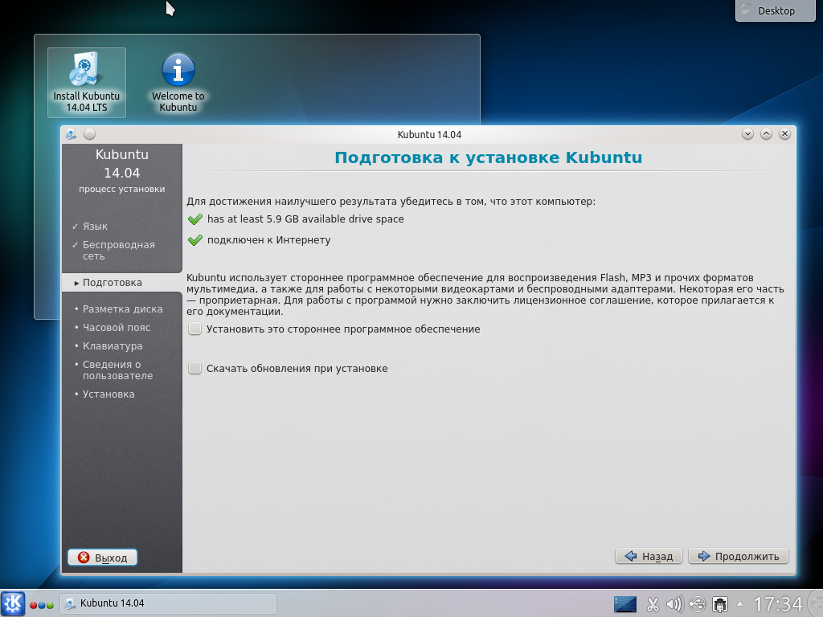
Task: Click the heading Подготовка к установке Kubuntu
Action: coord(488,157)
